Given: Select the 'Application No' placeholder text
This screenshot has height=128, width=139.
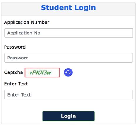Looking at the screenshot, I should pyautogui.click(x=24, y=33).
